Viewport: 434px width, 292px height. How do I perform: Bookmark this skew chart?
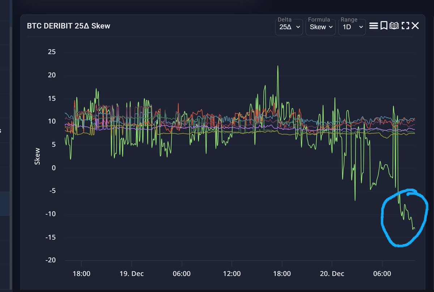click(x=384, y=26)
